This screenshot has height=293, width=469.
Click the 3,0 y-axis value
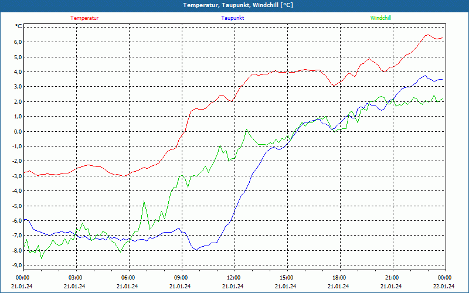point(18,87)
